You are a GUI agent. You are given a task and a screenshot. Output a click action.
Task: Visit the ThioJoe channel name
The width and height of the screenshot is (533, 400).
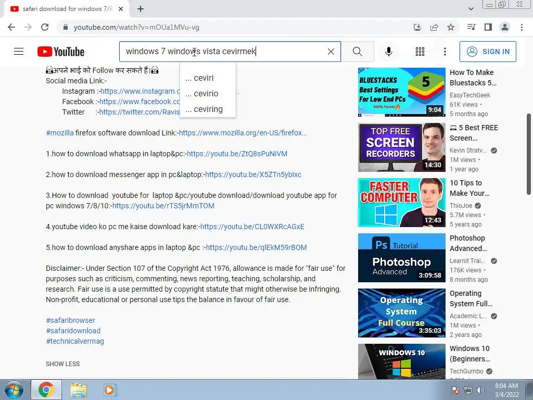coord(461,205)
